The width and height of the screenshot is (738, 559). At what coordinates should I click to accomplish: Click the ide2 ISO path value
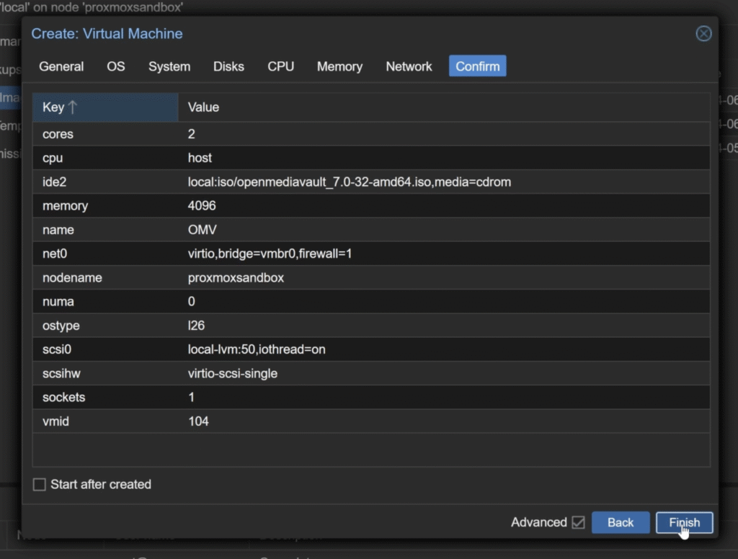pos(350,182)
